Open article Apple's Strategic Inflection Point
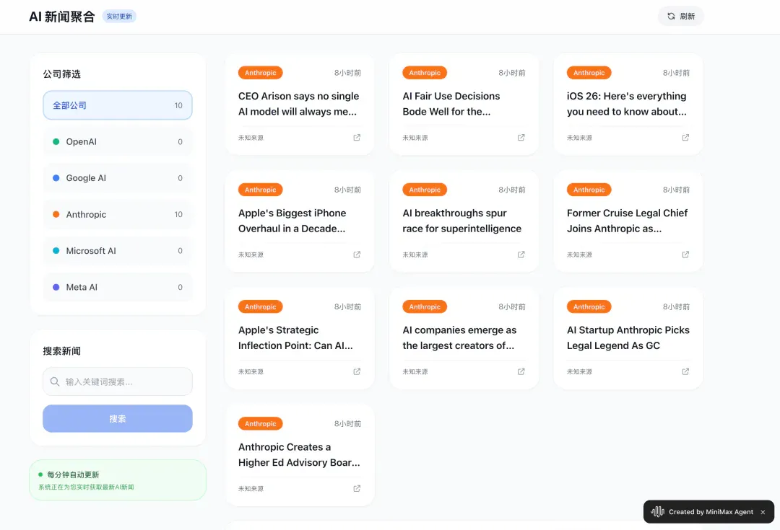Viewport: 780px width, 530px height. [x=295, y=337]
